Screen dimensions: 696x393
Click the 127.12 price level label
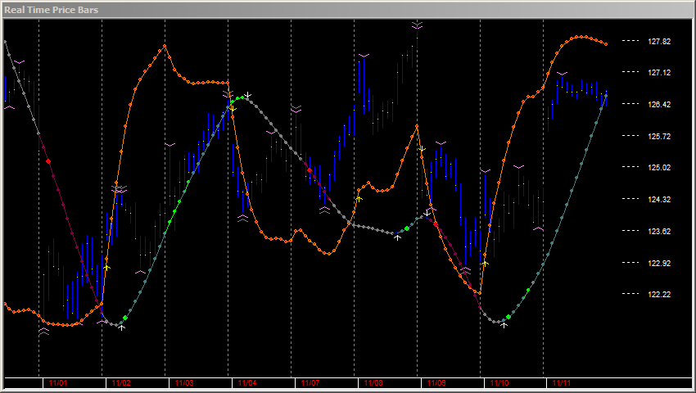click(659, 72)
